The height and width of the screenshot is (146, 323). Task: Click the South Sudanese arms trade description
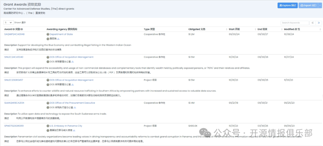tap(62, 114)
